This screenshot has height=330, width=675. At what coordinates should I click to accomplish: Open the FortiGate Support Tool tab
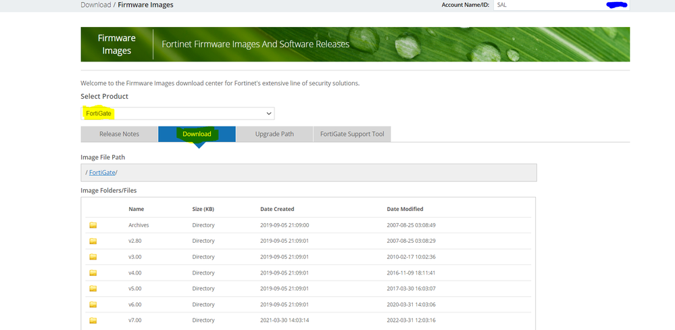(352, 134)
